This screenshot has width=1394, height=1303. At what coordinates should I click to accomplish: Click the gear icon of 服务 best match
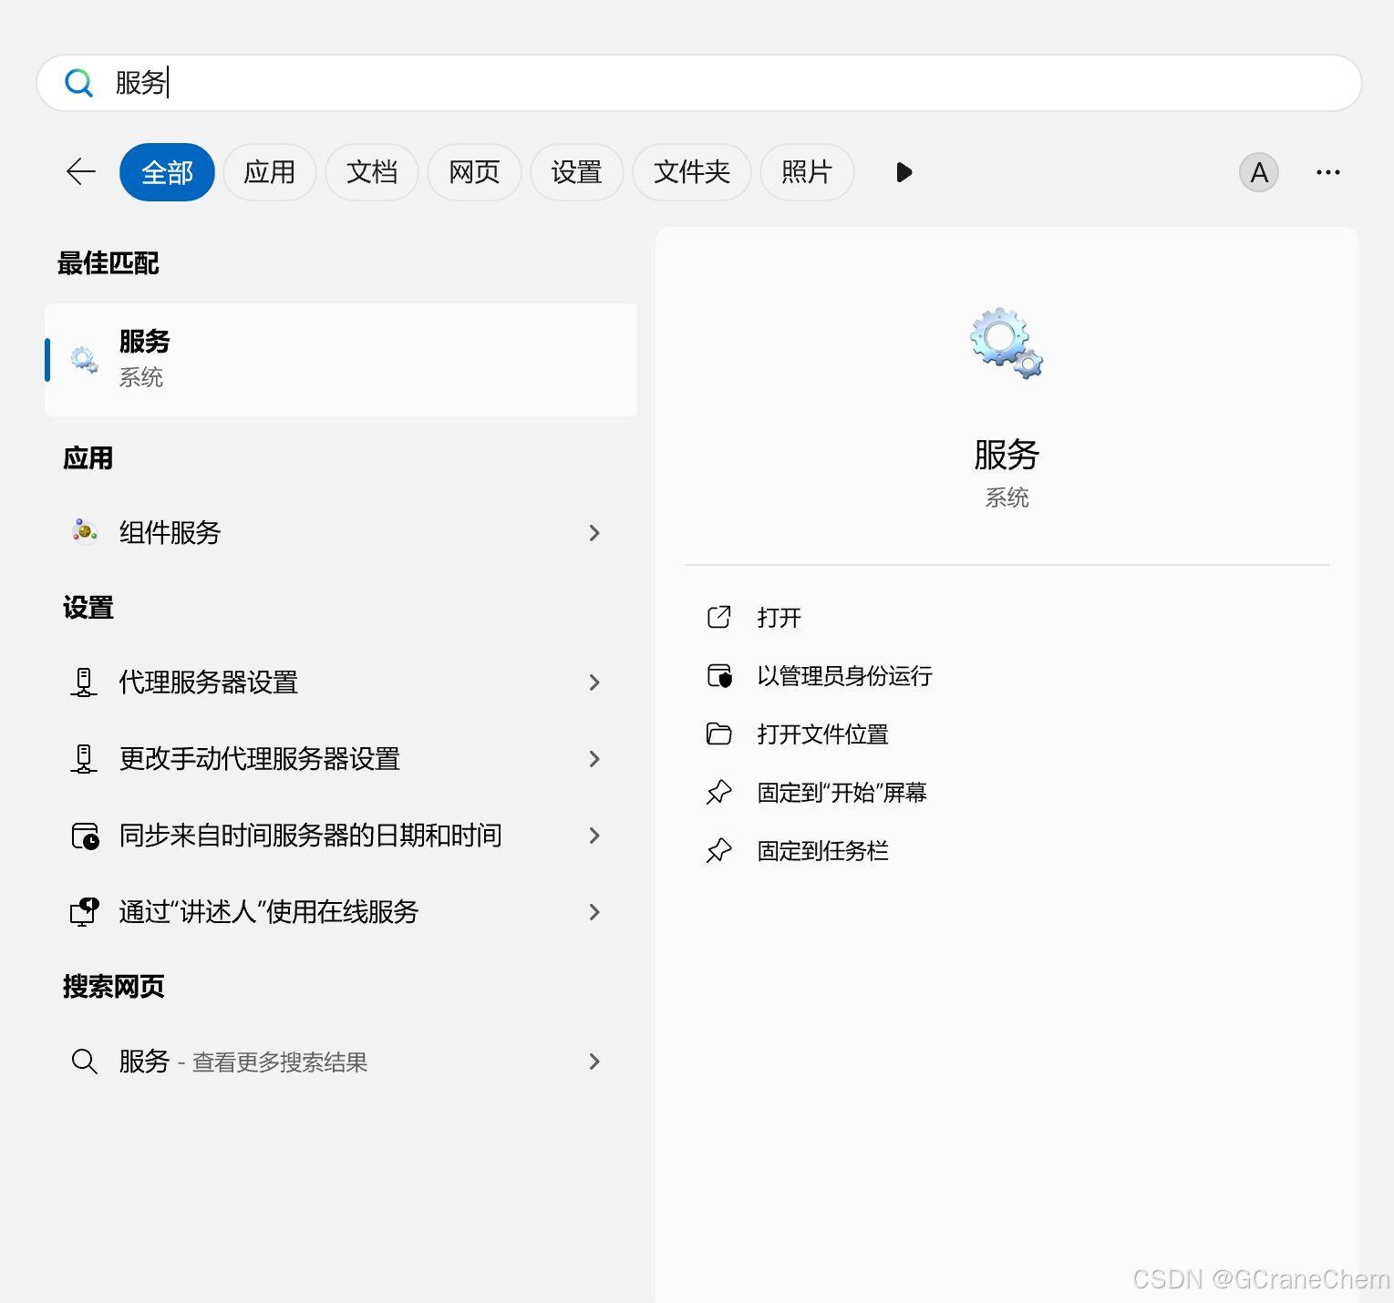pos(85,360)
